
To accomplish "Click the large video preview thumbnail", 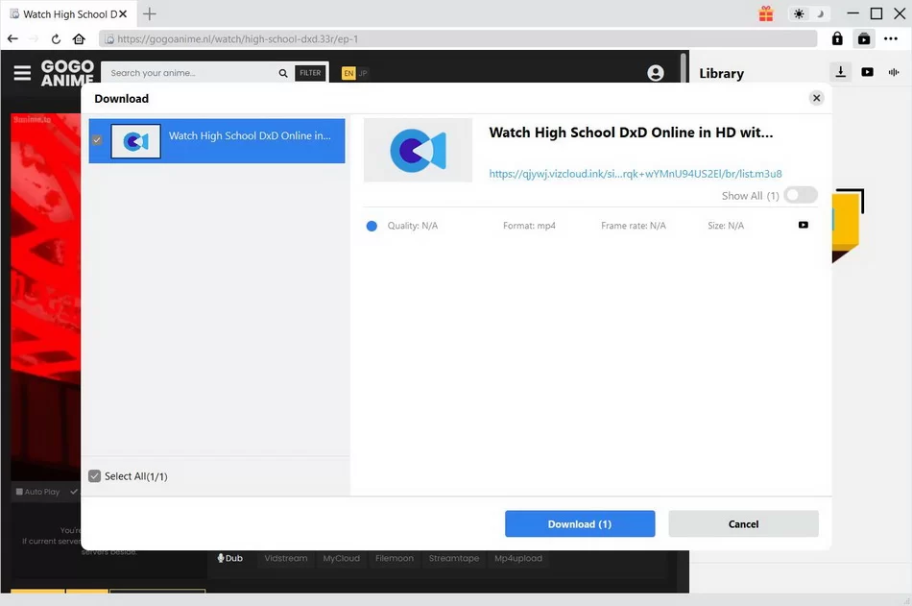I will tap(418, 150).
